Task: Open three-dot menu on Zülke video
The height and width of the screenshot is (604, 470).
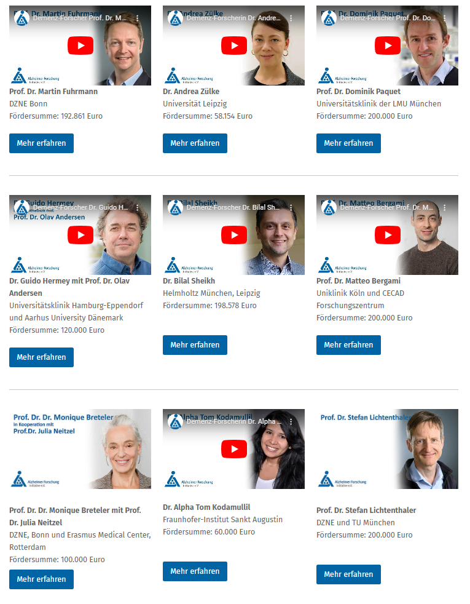Action: point(291,18)
